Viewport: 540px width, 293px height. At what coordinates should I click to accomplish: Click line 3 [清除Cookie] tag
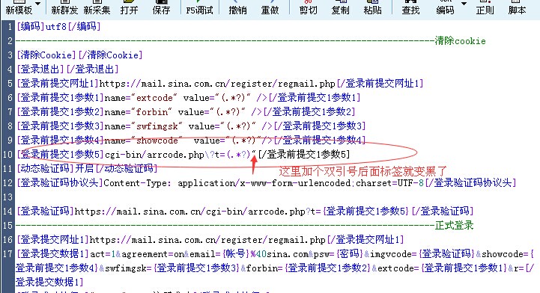click(x=46, y=55)
